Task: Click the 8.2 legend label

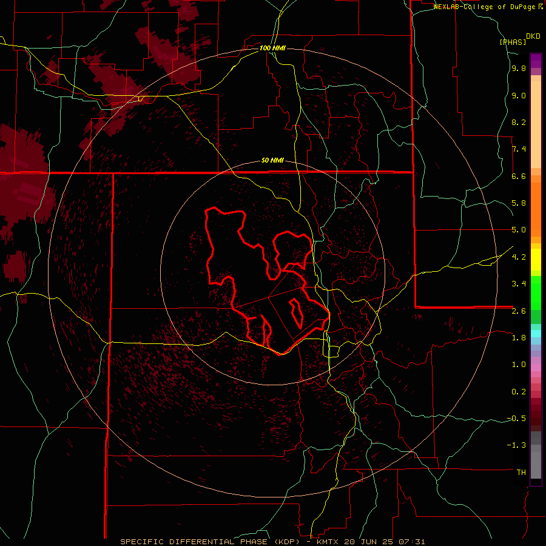Action: 519,122
